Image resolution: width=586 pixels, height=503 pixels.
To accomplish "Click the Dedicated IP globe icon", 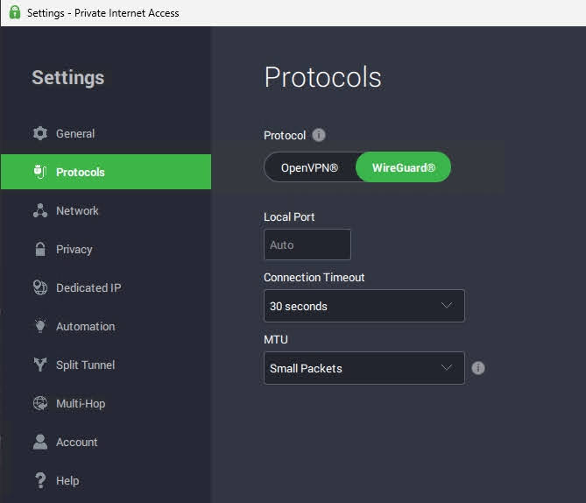I will coord(39,287).
